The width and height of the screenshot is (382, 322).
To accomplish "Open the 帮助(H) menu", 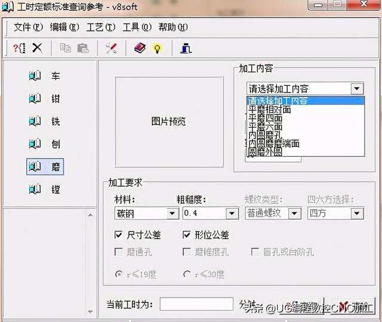I will [173, 27].
